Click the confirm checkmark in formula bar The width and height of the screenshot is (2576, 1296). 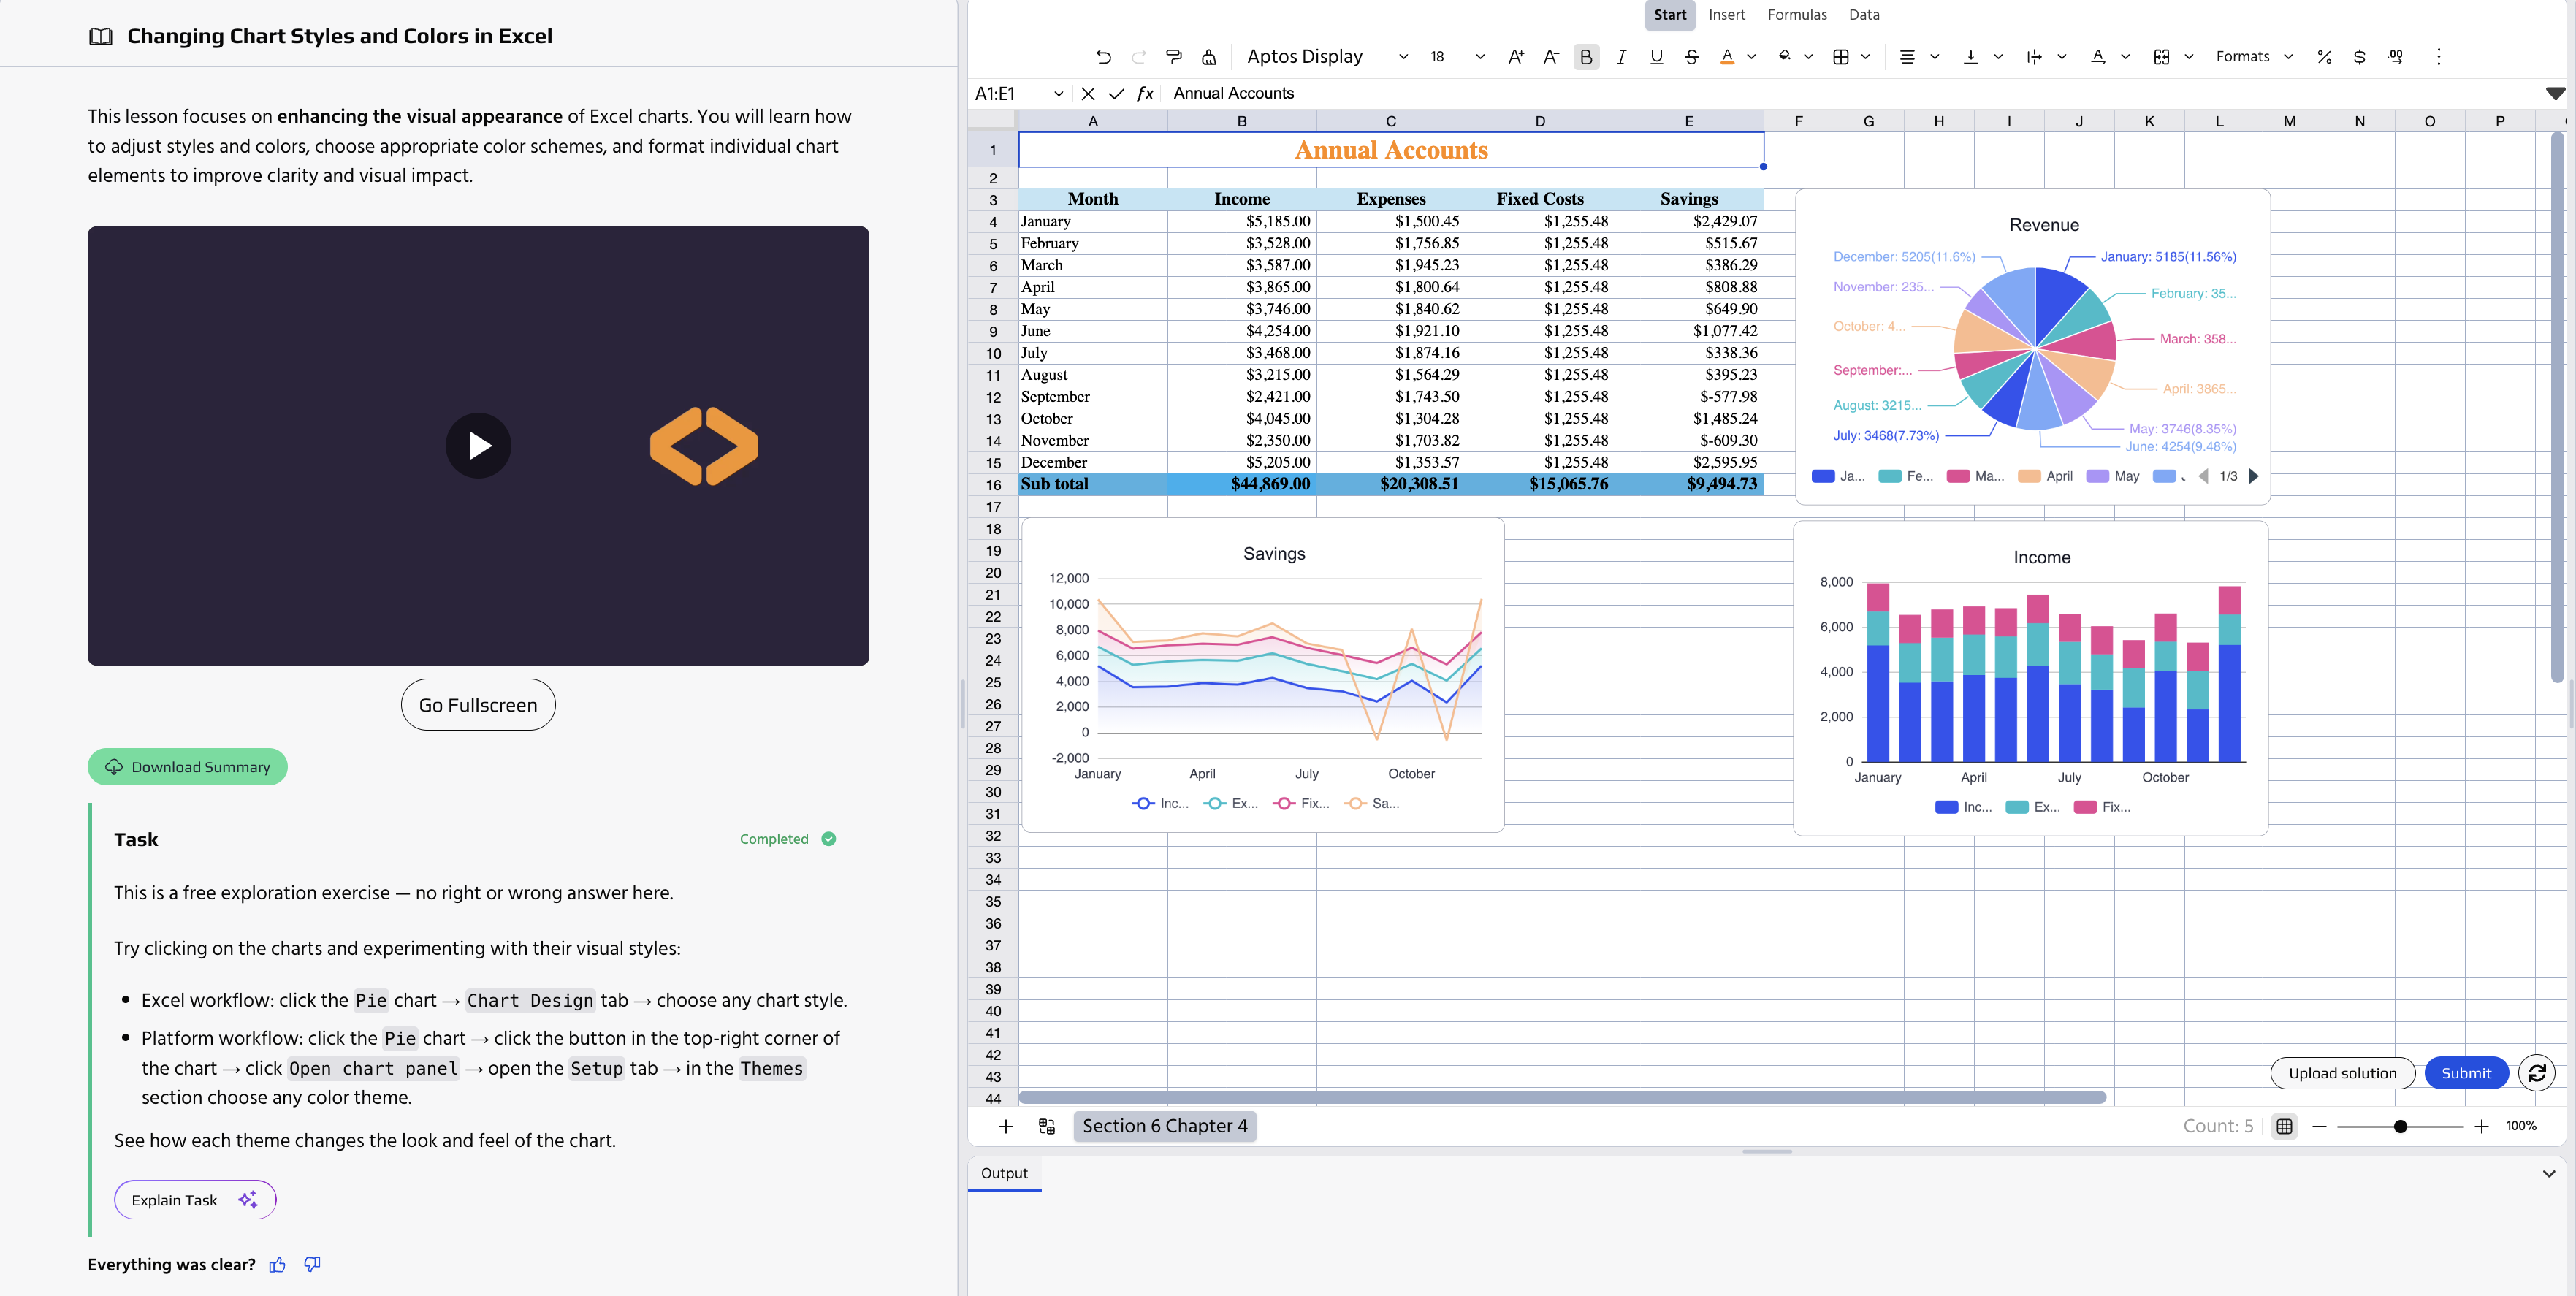[1116, 94]
